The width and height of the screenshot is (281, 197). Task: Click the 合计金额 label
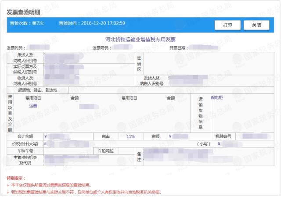[25, 136]
